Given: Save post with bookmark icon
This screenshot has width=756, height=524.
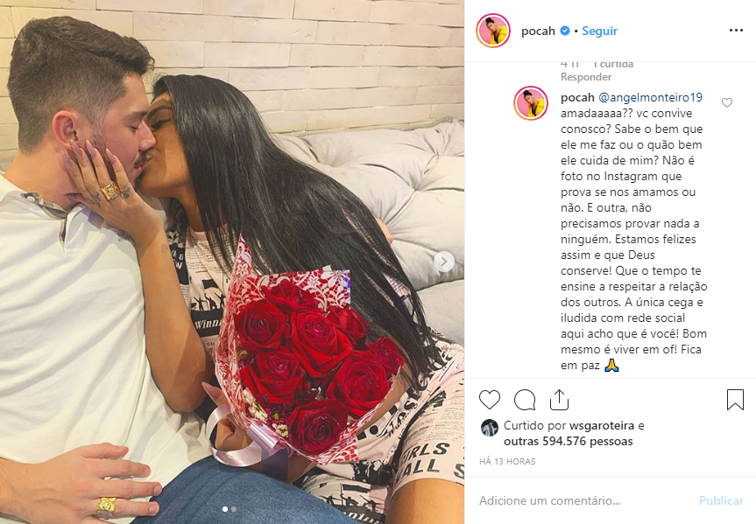Looking at the screenshot, I should click(735, 400).
